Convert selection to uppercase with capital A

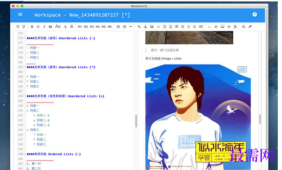tap(65, 27)
